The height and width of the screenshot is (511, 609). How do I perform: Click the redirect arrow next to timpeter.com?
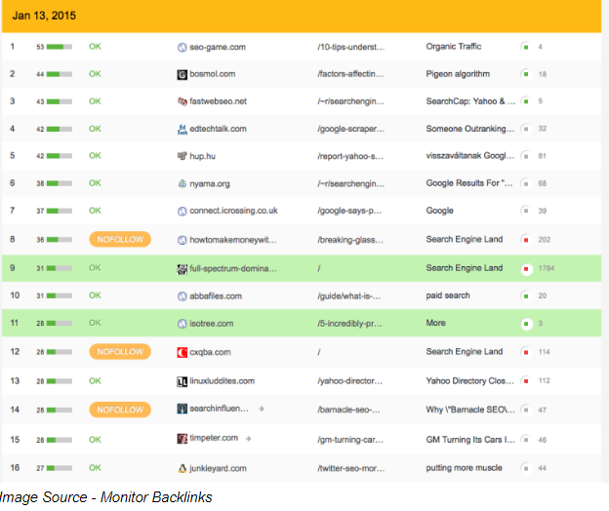(248, 439)
